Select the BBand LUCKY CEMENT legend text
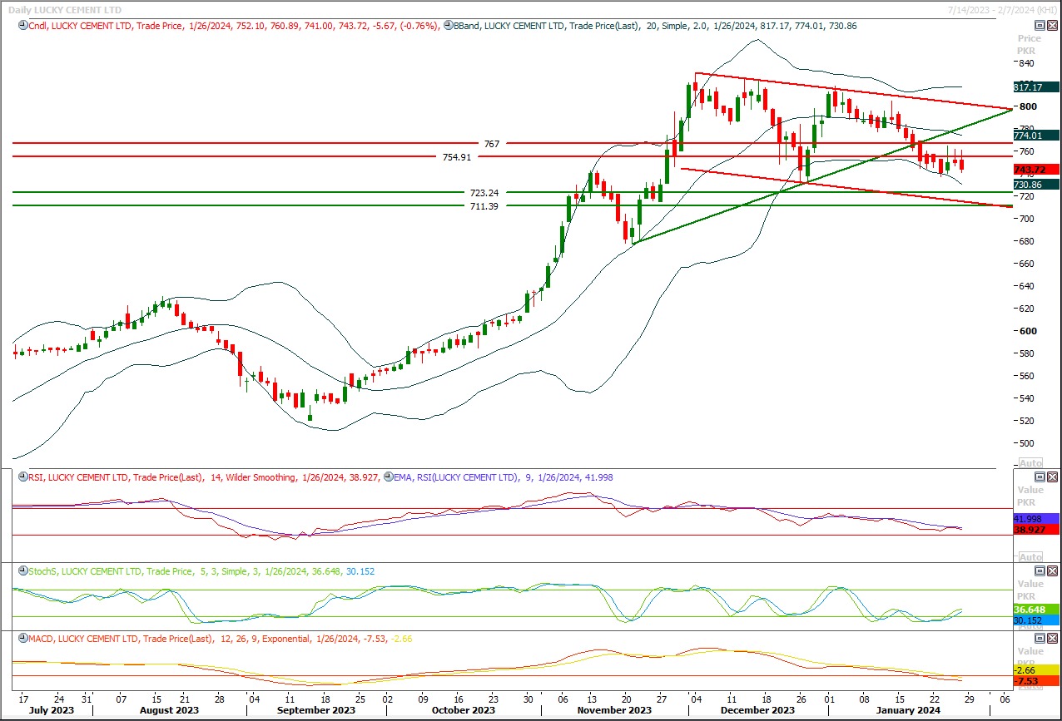Image resolution: width=1062 pixels, height=721 pixels. tap(656, 26)
